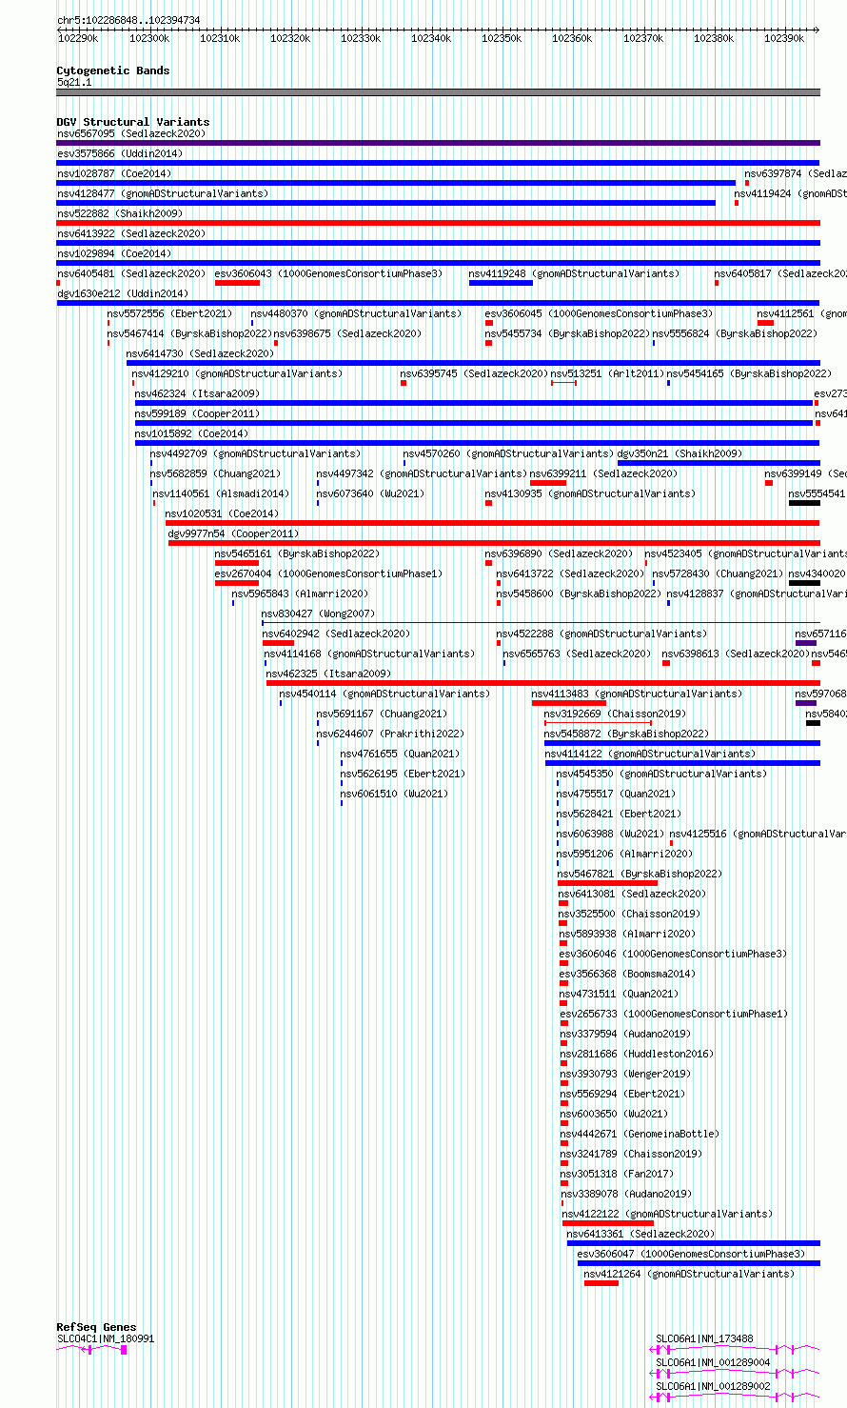Click variant label nsv1015892 (Coe2014)
Image resolution: width=847 pixels, height=1408 pixels.
pos(192,434)
